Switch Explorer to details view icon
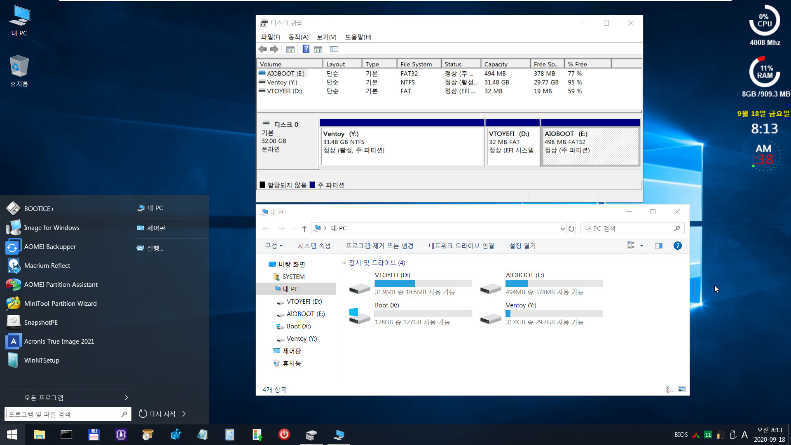This screenshot has height=445, width=791. pos(670,389)
